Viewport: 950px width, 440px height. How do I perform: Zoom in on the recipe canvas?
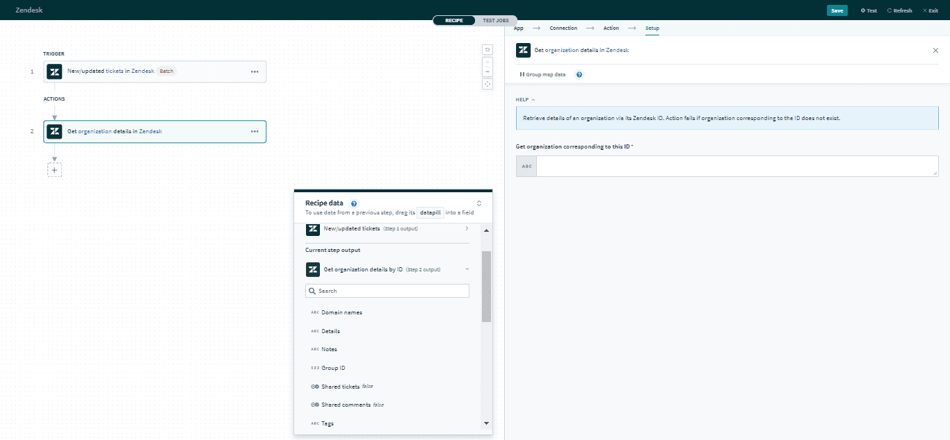487,62
